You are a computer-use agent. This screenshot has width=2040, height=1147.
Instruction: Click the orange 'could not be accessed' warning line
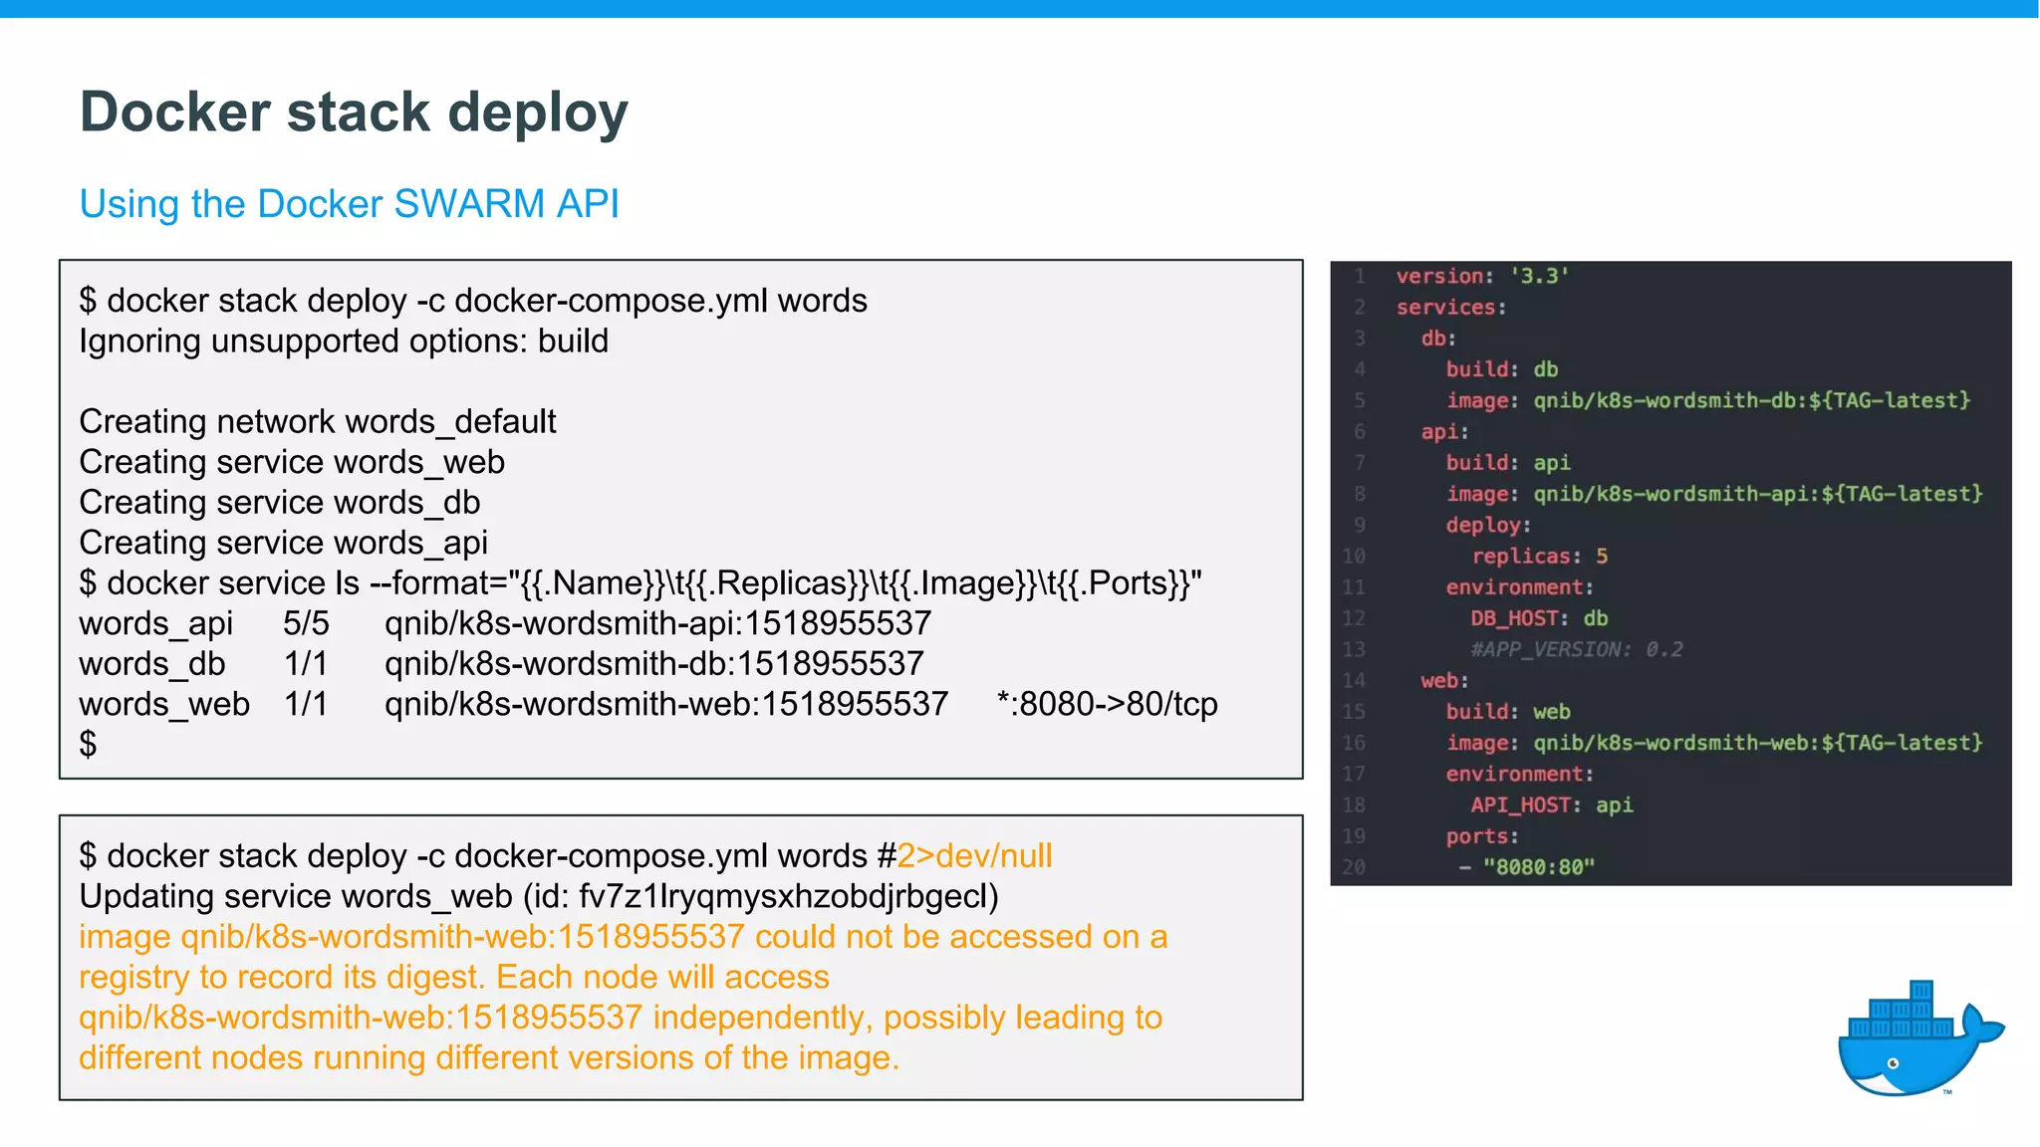coord(624,937)
